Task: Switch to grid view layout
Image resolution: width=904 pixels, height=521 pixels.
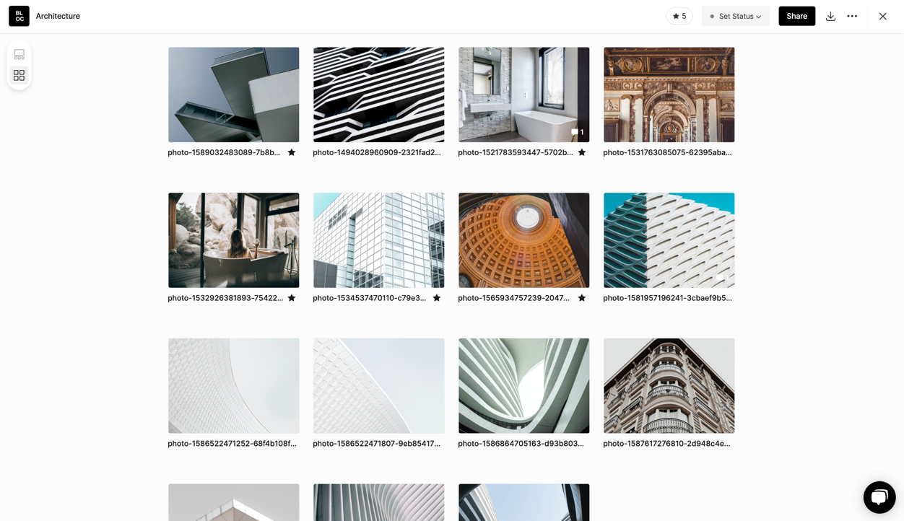Action: click(19, 75)
